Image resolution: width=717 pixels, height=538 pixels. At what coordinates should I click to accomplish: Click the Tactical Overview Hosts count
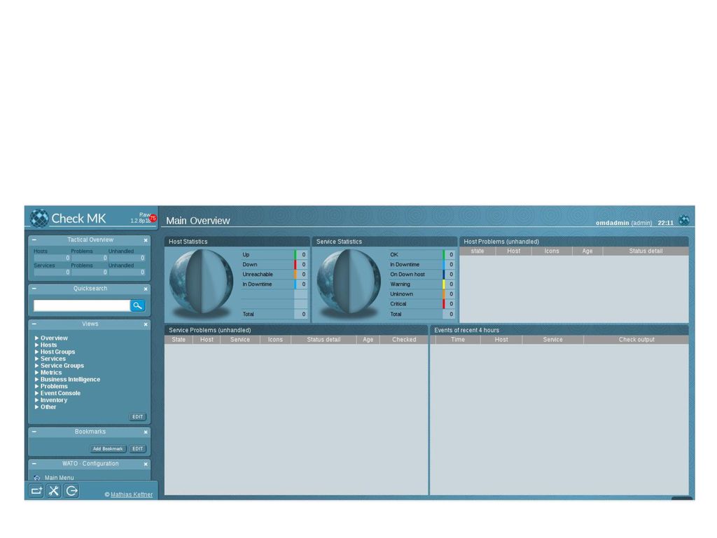point(52,258)
